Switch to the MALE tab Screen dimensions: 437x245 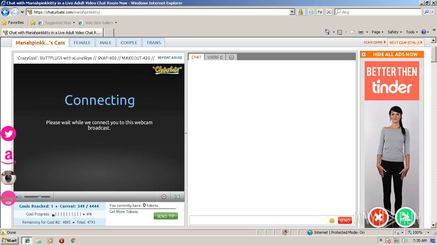tap(105, 43)
